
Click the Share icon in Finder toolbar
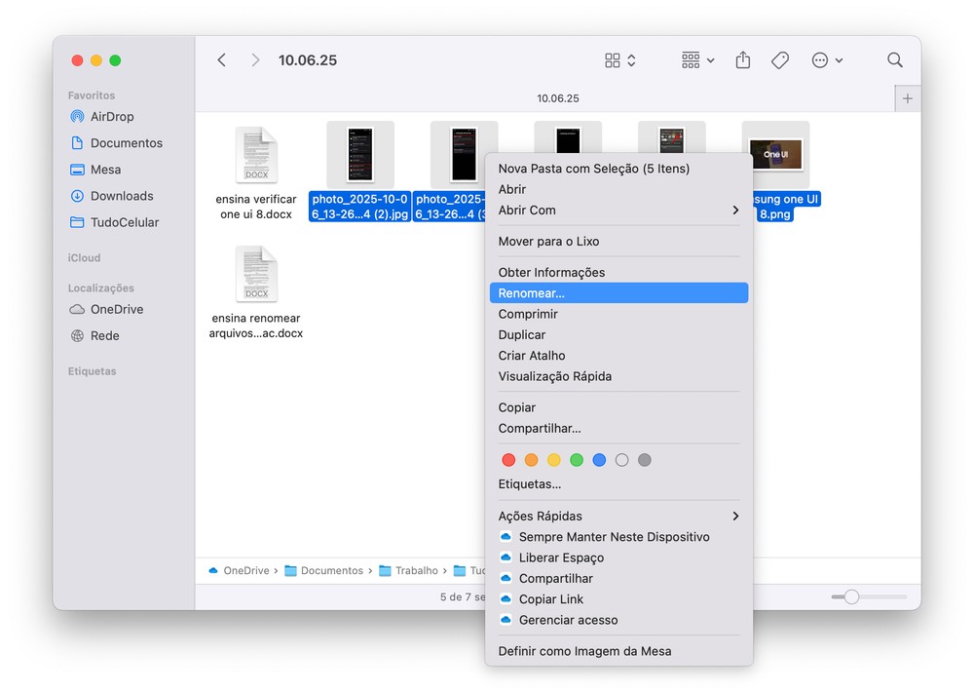[743, 60]
